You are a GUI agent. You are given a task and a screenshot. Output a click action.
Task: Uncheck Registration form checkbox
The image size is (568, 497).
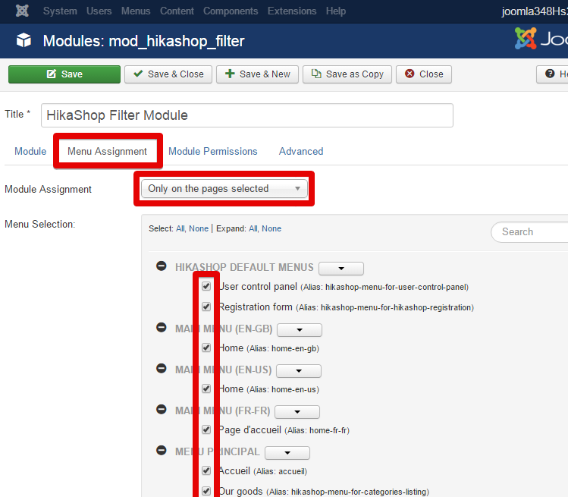(x=206, y=307)
